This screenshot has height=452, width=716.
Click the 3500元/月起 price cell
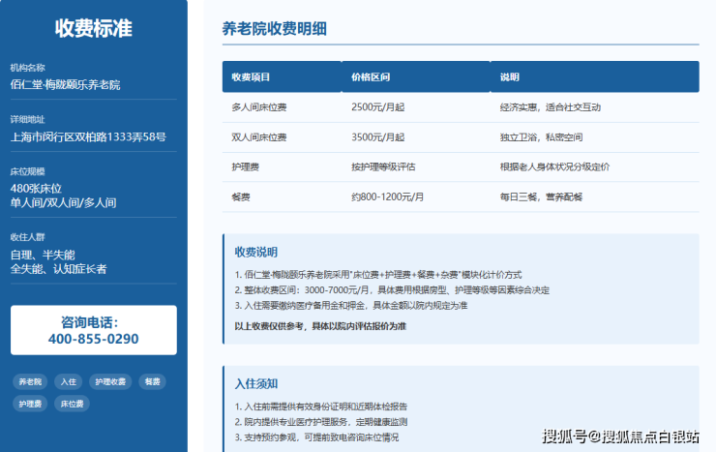click(378, 137)
